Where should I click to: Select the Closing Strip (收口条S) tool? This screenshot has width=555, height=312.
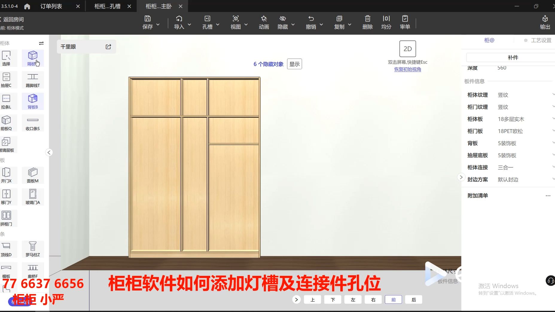click(x=33, y=123)
